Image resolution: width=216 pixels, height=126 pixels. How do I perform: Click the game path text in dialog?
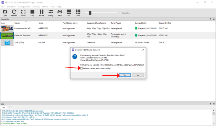112,65
